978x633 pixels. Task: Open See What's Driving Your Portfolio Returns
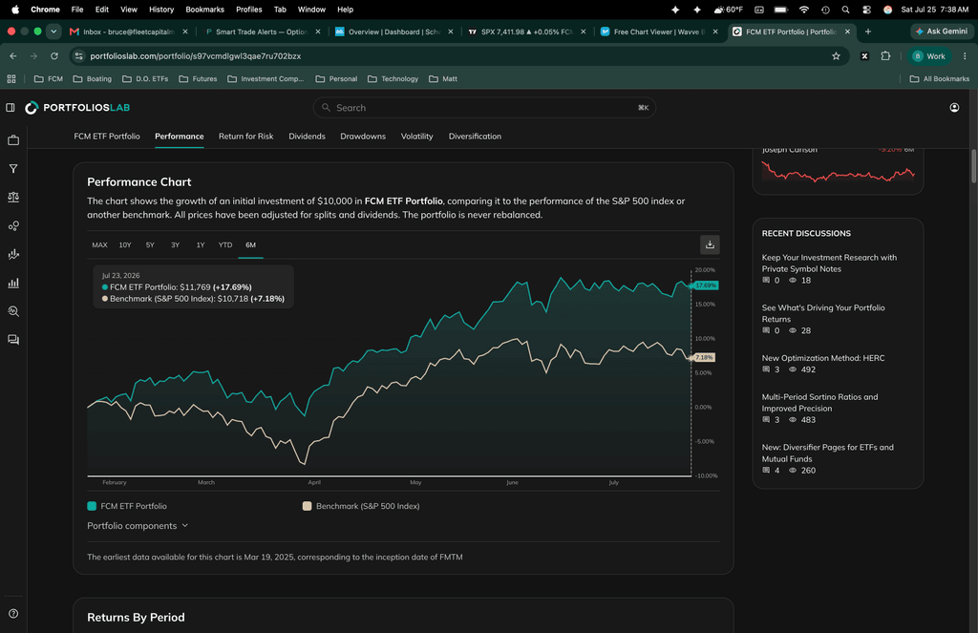[x=823, y=313]
